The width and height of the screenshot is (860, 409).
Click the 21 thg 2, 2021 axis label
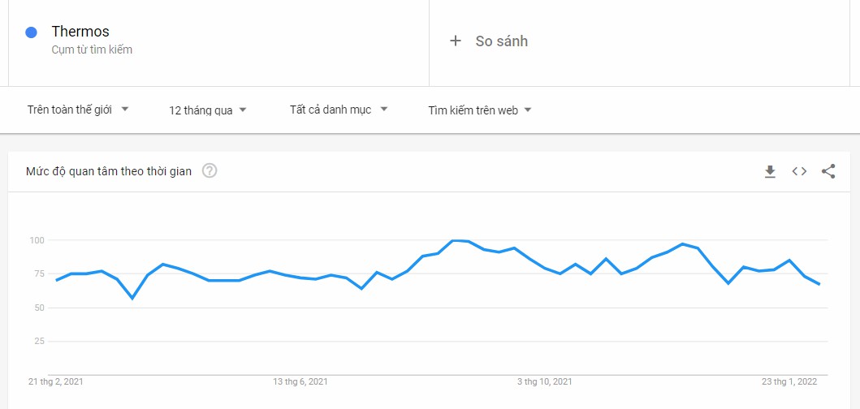pos(56,381)
